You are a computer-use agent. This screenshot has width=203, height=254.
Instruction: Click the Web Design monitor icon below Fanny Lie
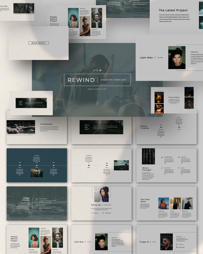pos(104,213)
